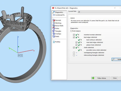Click the green origin dot on Z axis
This screenshot has width=121, height=91.
point(18,47)
